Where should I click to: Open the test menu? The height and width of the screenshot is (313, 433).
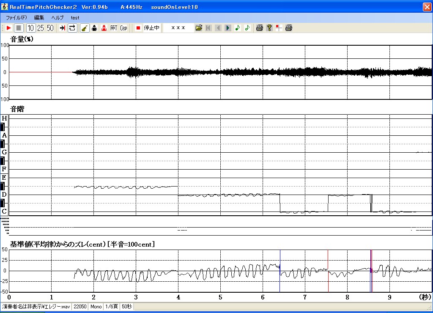(x=75, y=18)
